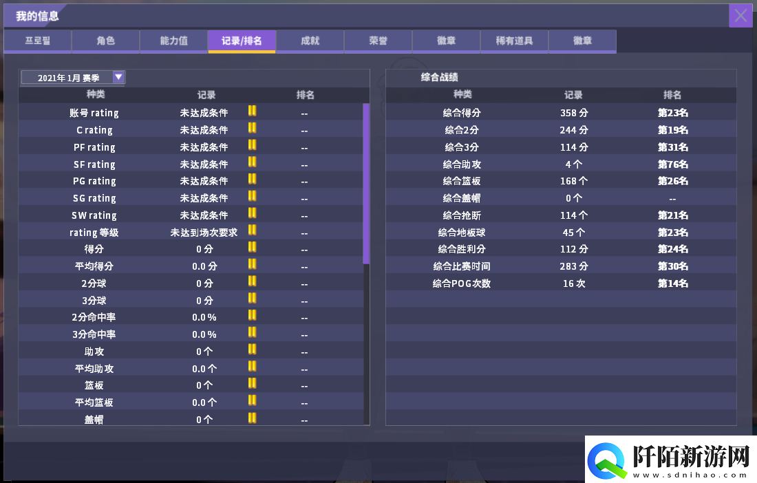The height and width of the screenshot is (483, 757).
Task: Click the yellow icon next to rating等级 row
Action: 252,232
